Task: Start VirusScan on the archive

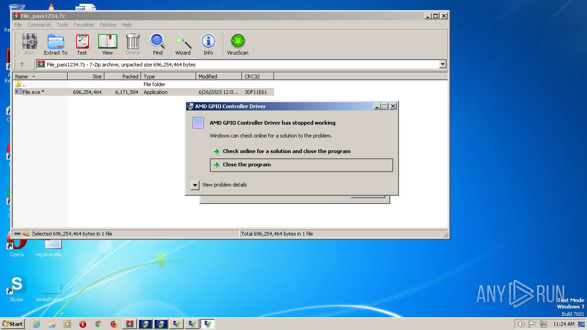Action: click(238, 44)
